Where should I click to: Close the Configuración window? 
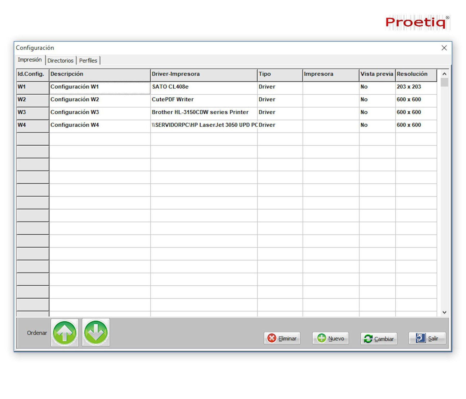444,48
